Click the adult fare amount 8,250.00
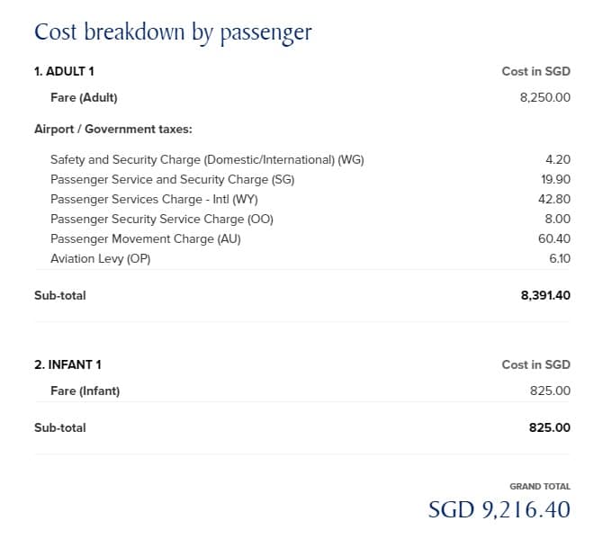 pos(544,98)
